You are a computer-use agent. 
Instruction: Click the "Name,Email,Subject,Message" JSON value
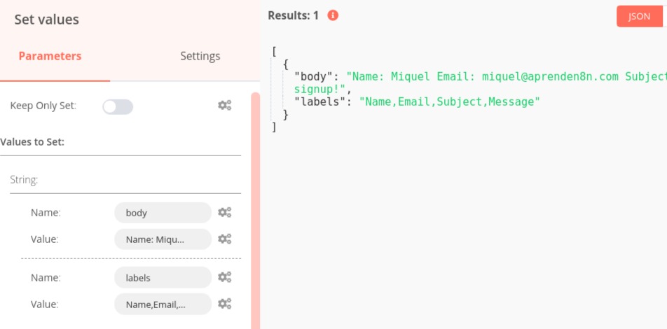click(x=449, y=102)
